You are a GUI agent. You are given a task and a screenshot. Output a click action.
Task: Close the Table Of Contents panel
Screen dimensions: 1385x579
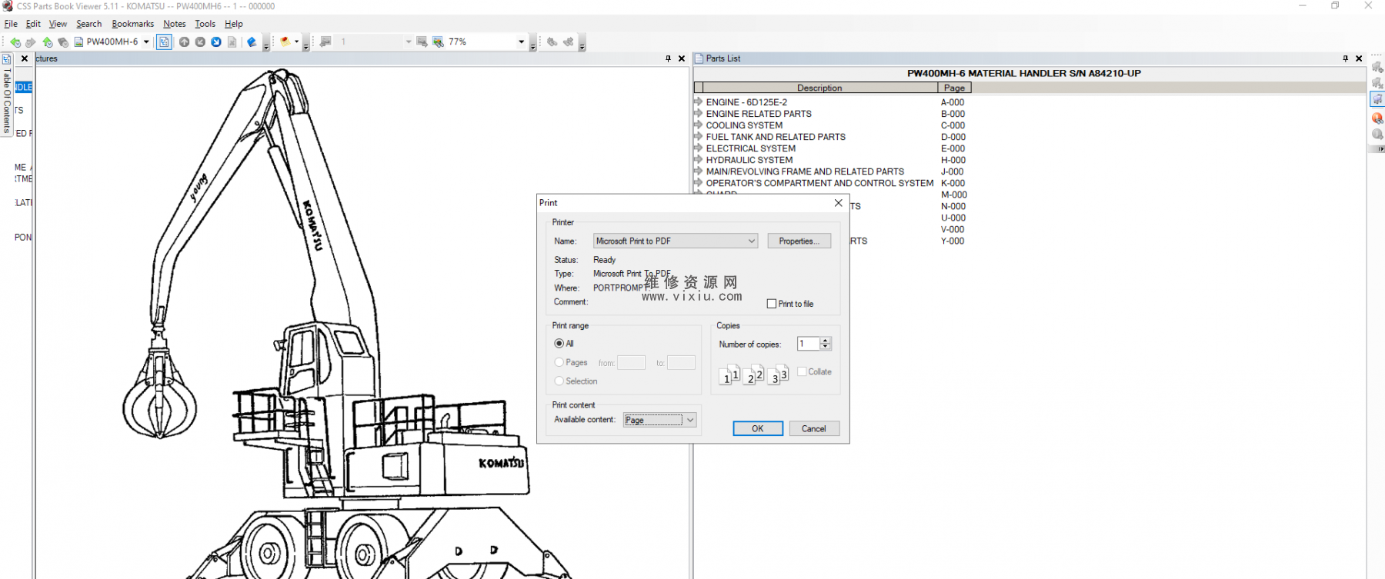tap(25, 58)
